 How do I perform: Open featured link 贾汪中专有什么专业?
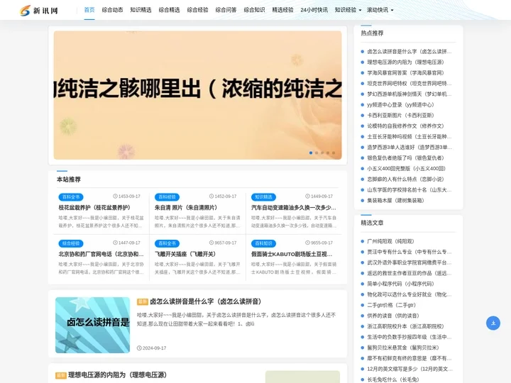pyautogui.click(x=410, y=252)
